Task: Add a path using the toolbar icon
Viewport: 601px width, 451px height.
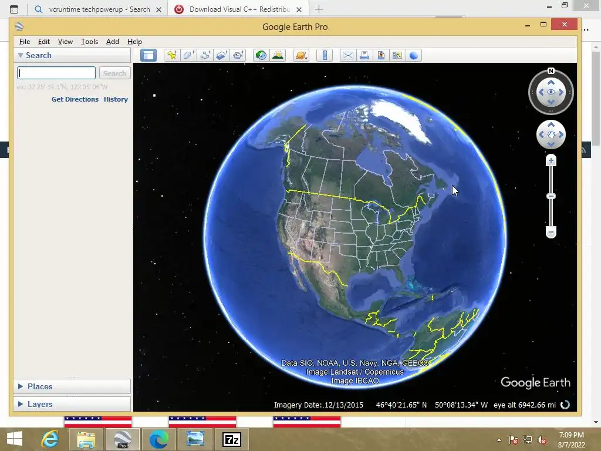Action: click(205, 56)
